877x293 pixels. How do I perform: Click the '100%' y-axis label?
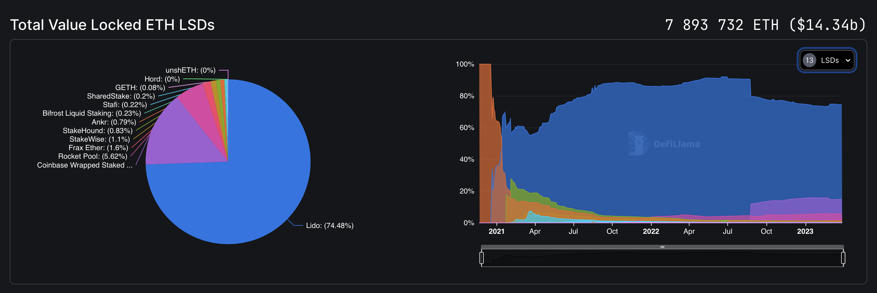click(x=465, y=64)
